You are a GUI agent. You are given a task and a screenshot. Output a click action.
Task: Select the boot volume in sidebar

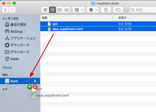[20, 81]
